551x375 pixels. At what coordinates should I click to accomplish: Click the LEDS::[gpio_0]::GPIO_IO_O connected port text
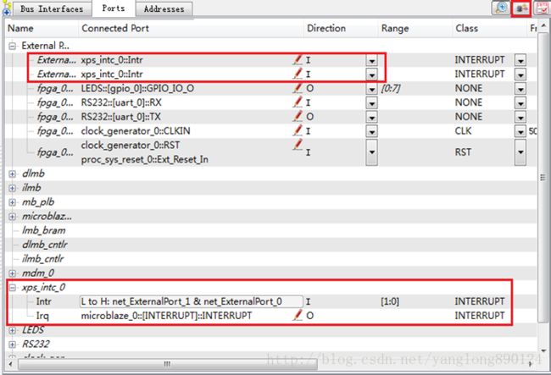137,88
